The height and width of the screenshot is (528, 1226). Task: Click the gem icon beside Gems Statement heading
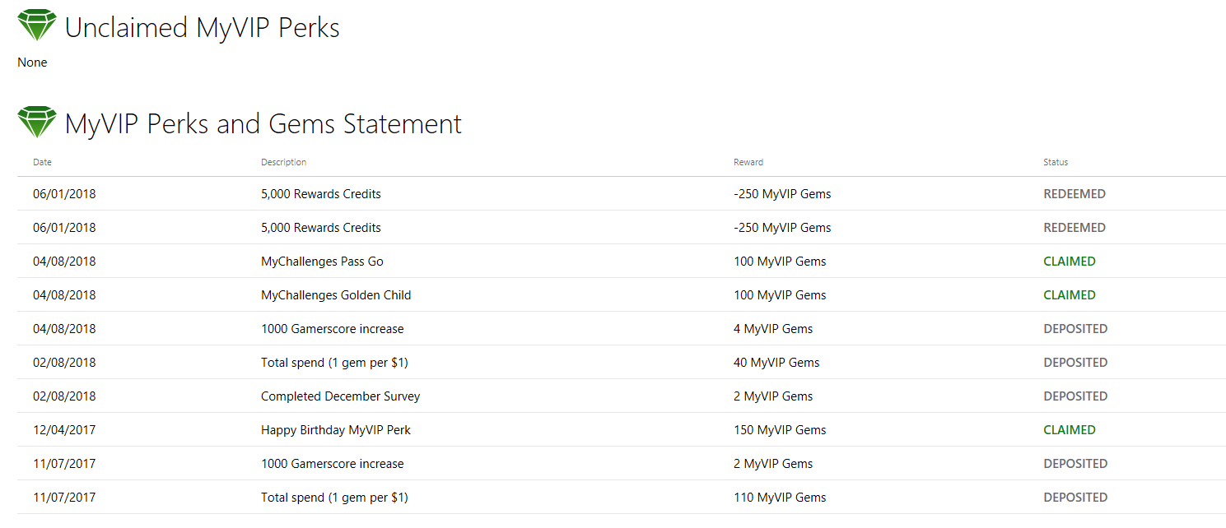click(37, 123)
